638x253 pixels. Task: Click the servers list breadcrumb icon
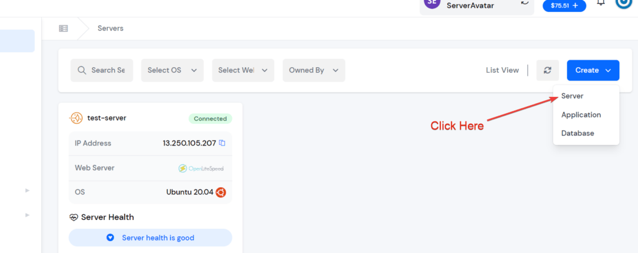(x=63, y=29)
